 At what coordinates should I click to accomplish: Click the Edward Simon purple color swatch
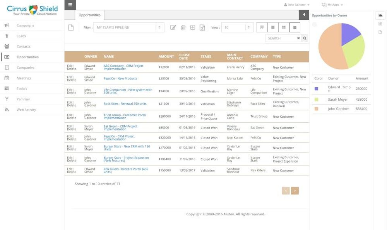pyautogui.click(x=317, y=88)
